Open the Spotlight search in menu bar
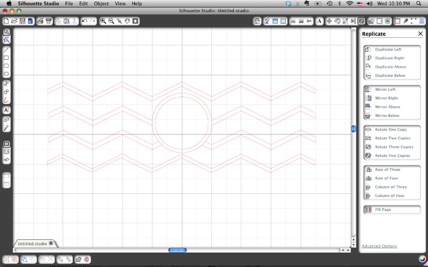This screenshot has height=267, width=428. [418, 4]
